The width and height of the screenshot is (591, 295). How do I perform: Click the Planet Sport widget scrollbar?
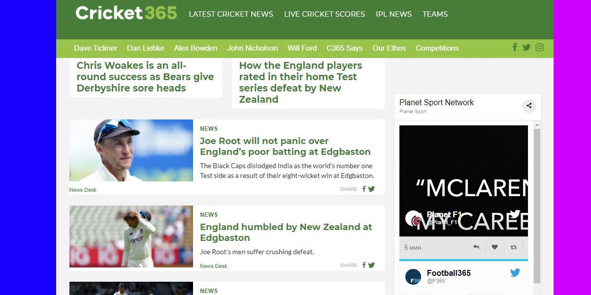point(537,206)
